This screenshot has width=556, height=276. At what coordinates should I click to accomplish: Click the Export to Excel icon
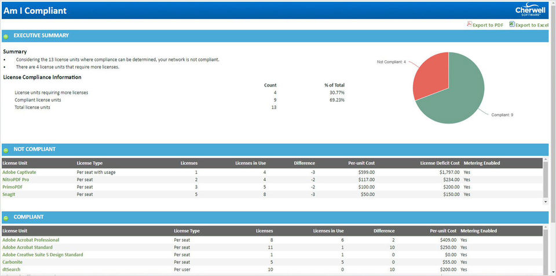(512, 24)
